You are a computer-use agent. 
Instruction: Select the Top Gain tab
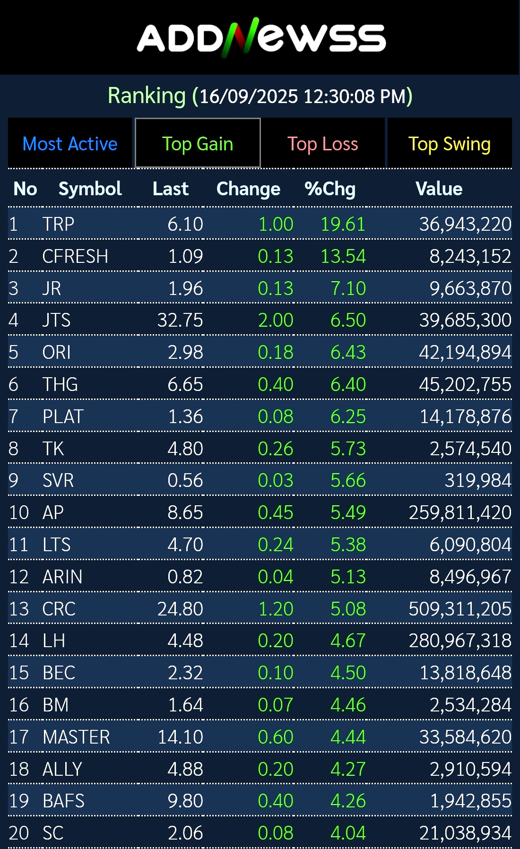click(198, 144)
